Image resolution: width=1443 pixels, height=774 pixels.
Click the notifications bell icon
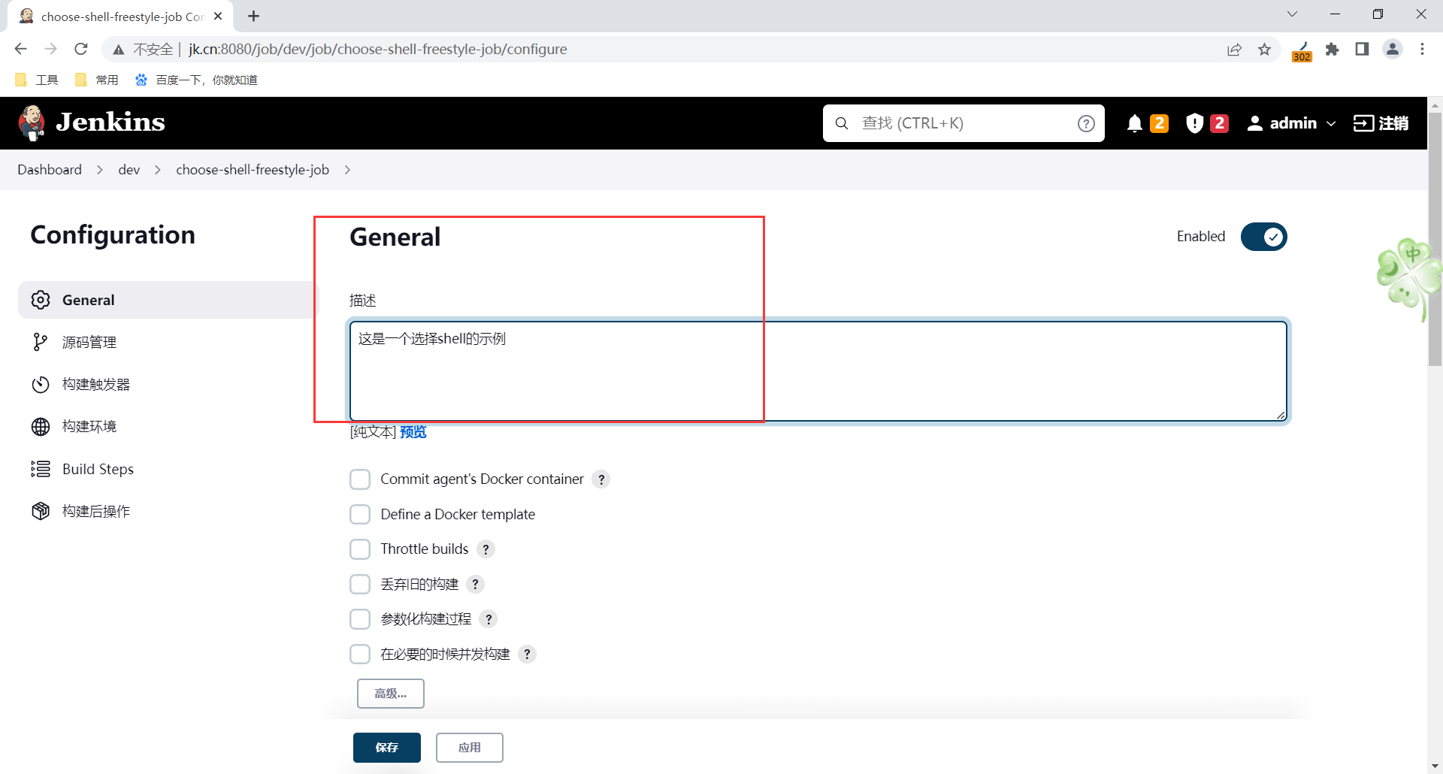pos(1135,123)
